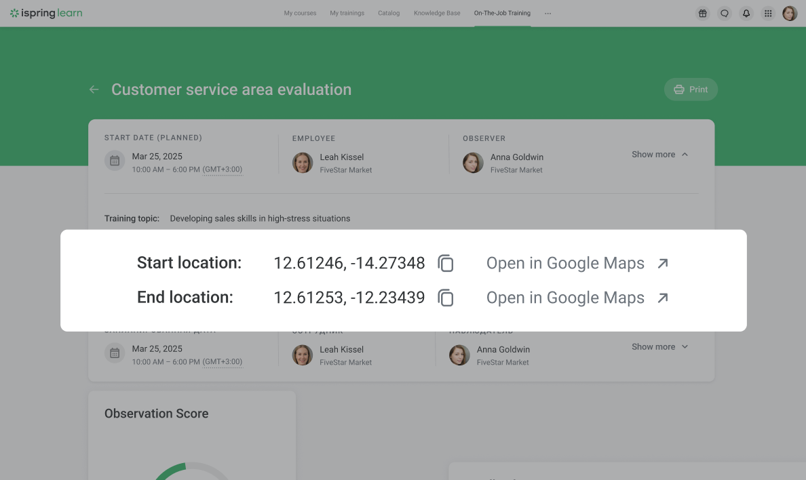Click Leah Kissel's avatar in upper card
Image resolution: width=806 pixels, height=480 pixels.
pyautogui.click(x=303, y=163)
